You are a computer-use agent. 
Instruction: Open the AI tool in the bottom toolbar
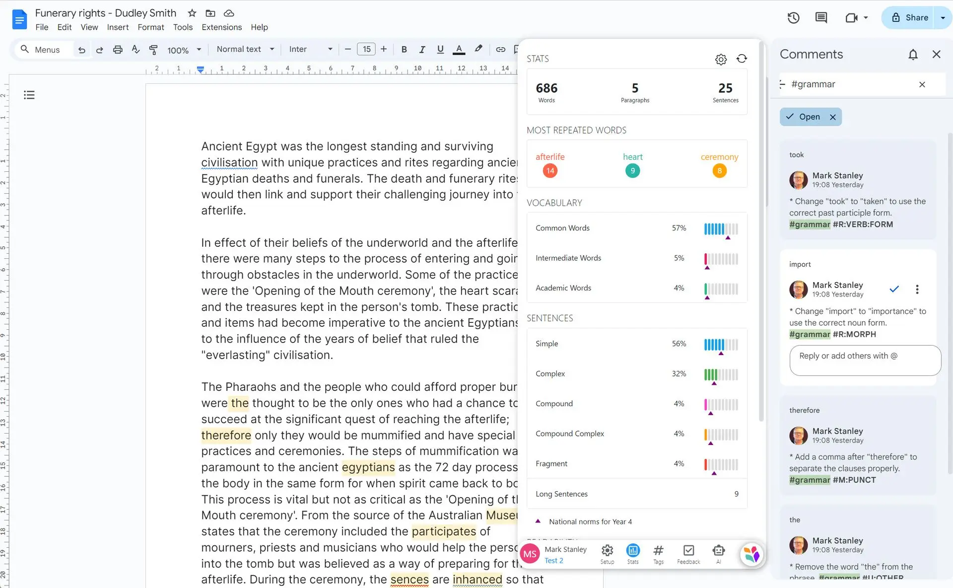719,551
